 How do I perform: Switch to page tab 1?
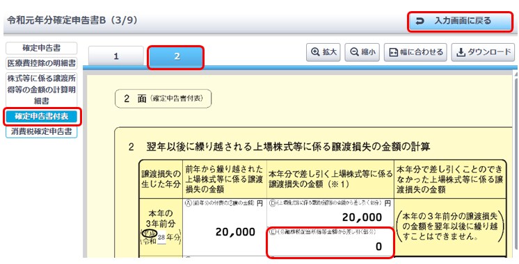[x=116, y=56]
